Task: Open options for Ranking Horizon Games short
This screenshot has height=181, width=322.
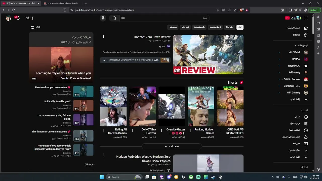Action: tap(191, 131)
